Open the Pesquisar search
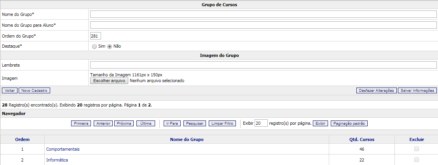 click(195, 124)
